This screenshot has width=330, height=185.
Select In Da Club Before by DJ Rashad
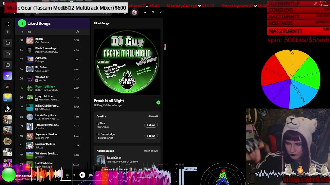pyautogui.click(x=52, y=107)
